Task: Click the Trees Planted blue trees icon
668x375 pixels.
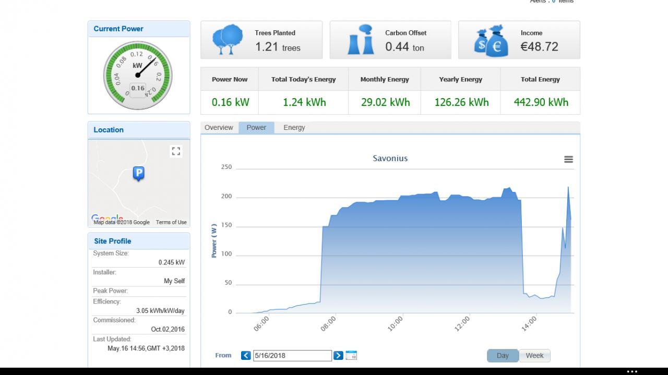Action: click(228, 40)
